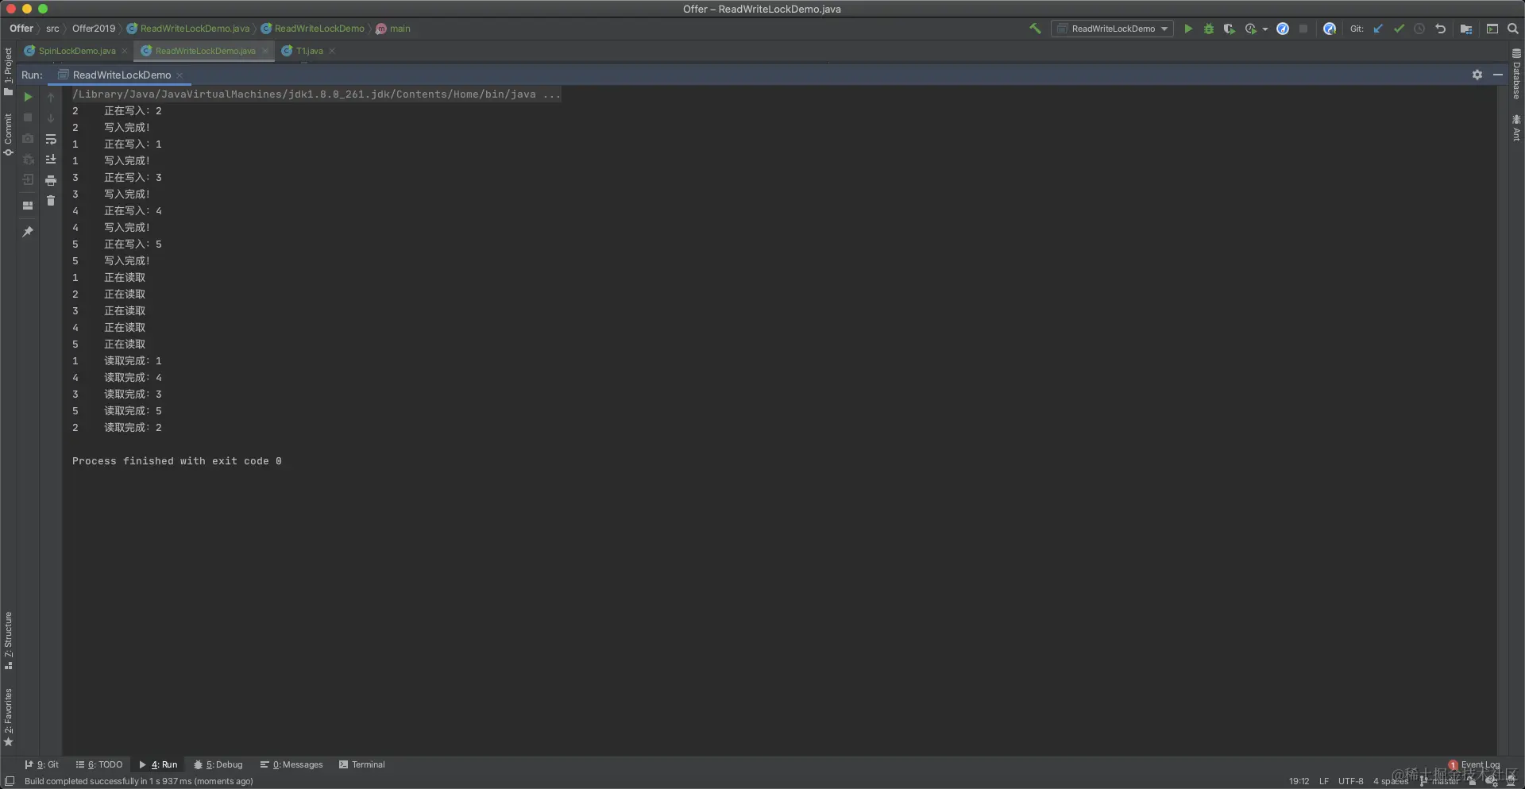Image resolution: width=1525 pixels, height=789 pixels.
Task: Open the Project Structure icon
Action: [x=1466, y=29]
